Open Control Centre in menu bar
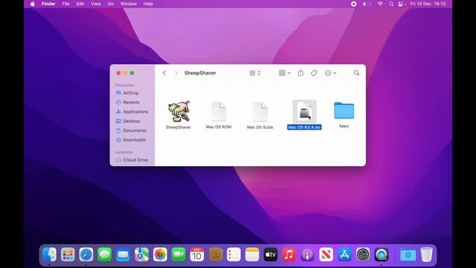Screen dimensions: 476x268 click(402, 4)
